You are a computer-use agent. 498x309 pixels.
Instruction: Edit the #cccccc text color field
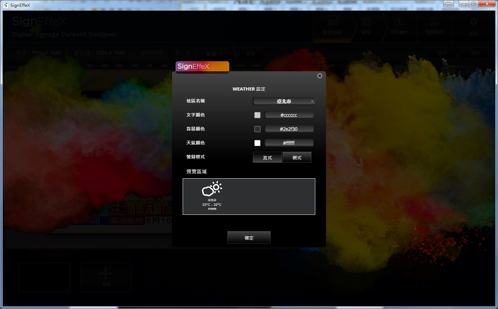pyautogui.click(x=289, y=115)
